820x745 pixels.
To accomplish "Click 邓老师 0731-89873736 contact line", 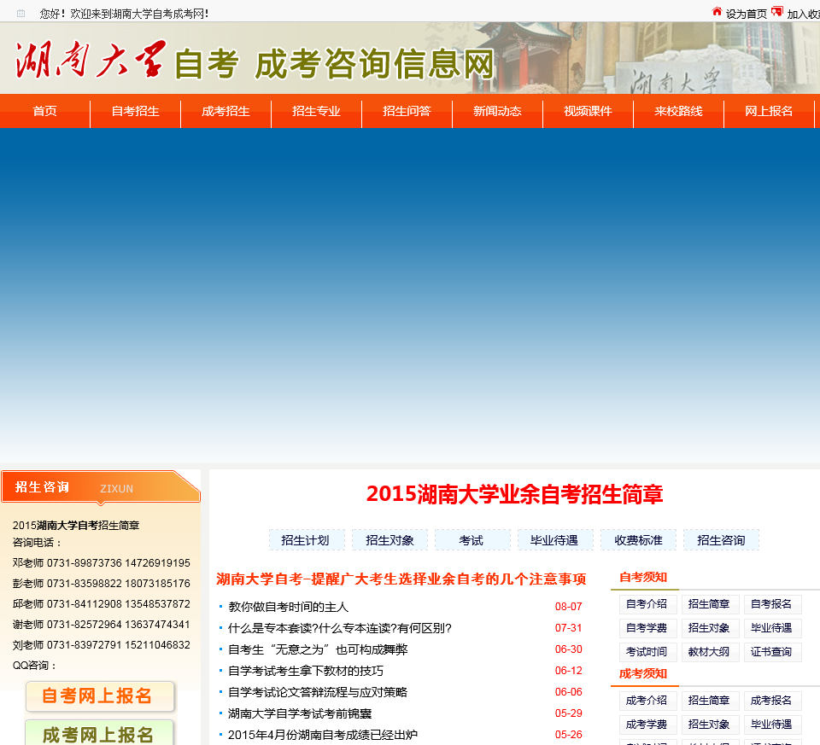I will pyautogui.click(x=102, y=563).
